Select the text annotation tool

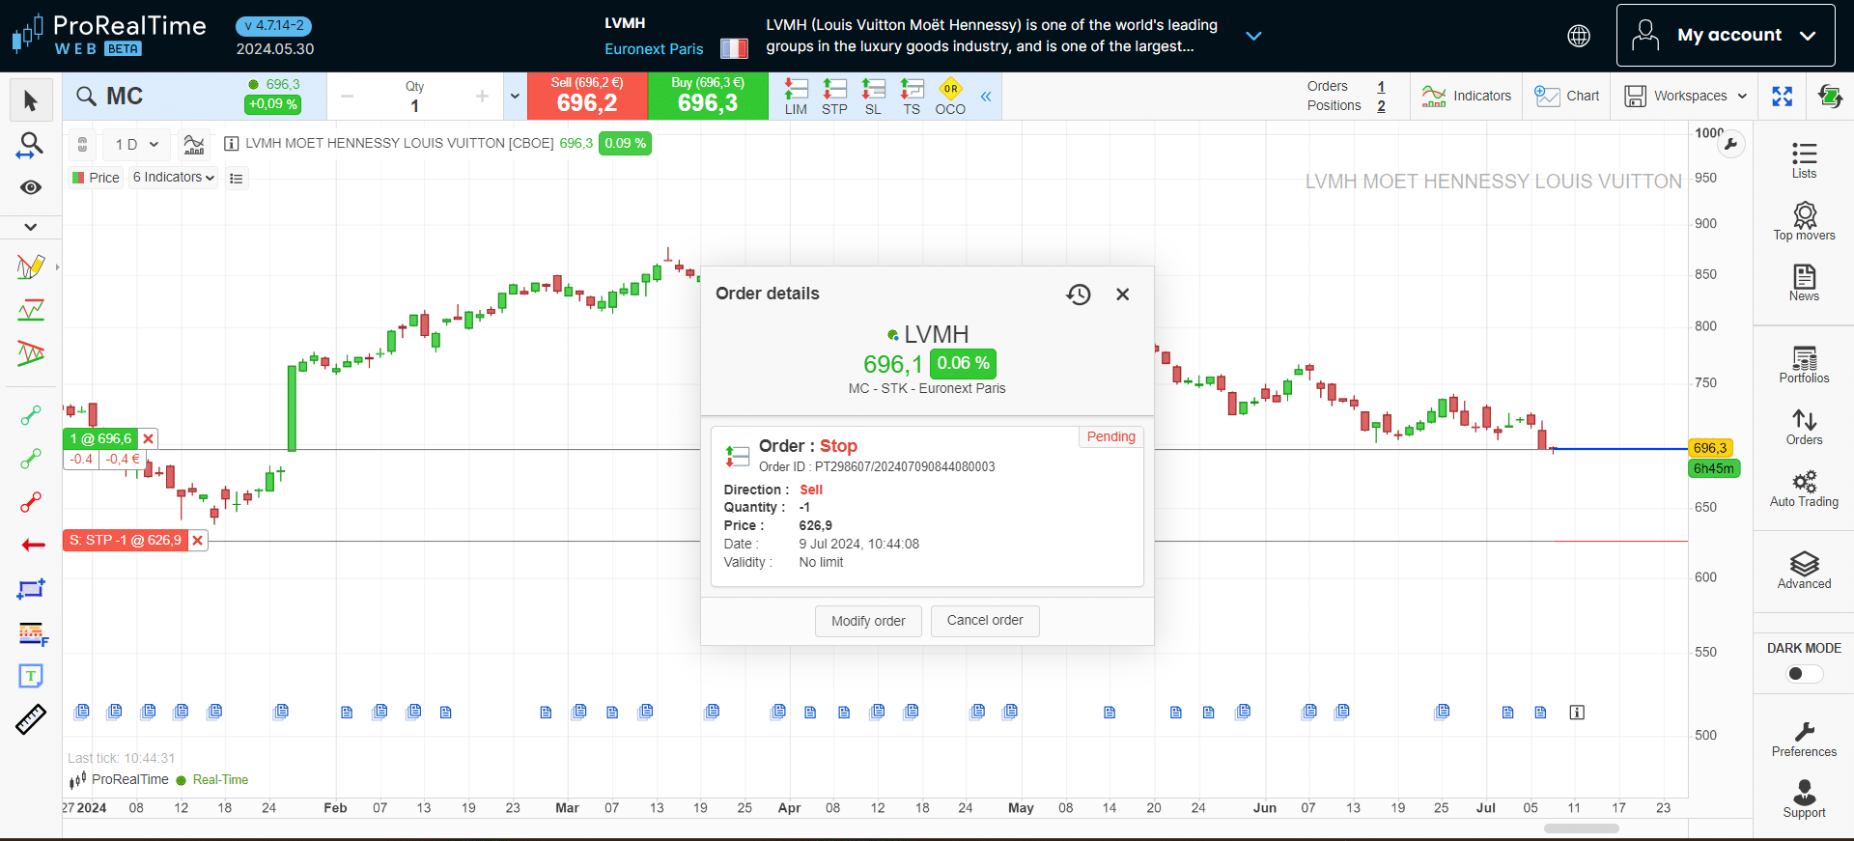[x=31, y=676]
